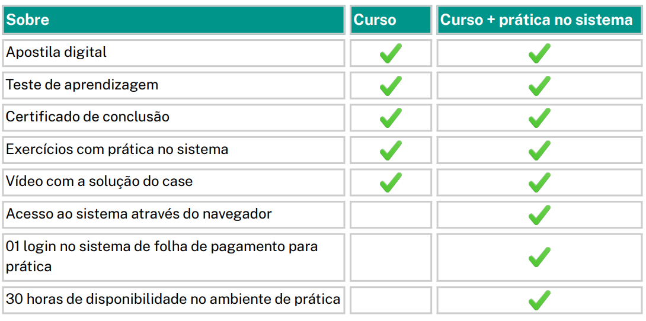Click Curso + prática checkmark for Acesso ao sistema
The height and width of the screenshot is (321, 646).
[x=539, y=215]
